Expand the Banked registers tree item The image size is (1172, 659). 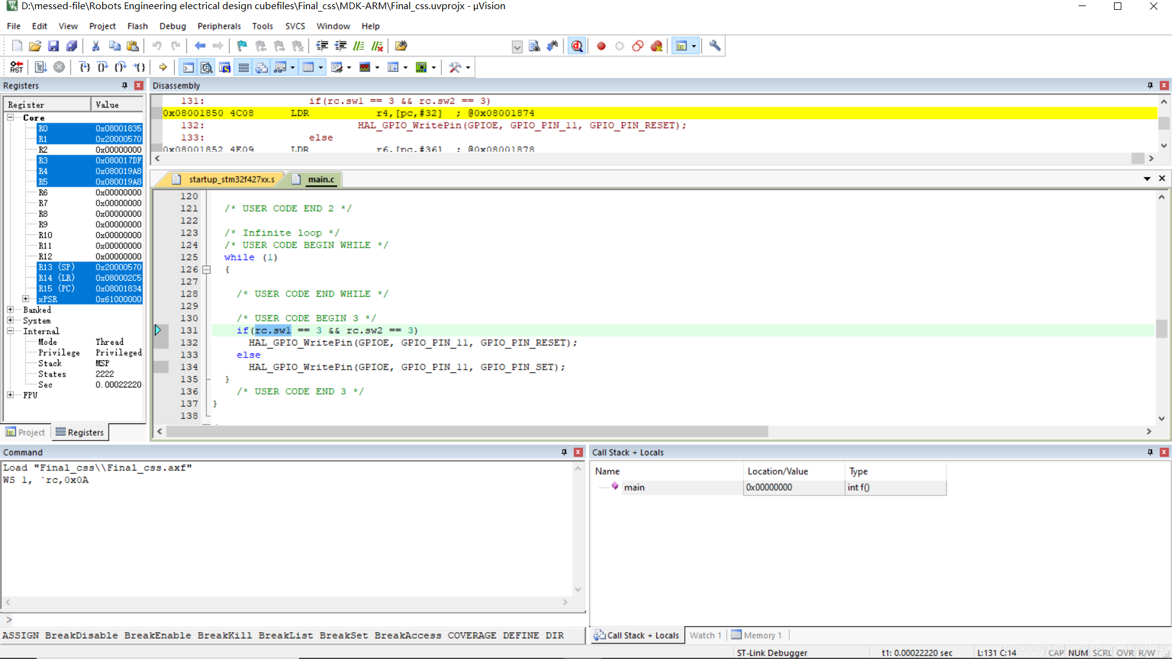coord(10,309)
